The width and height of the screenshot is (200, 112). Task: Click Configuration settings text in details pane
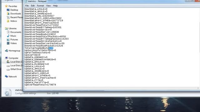pyautogui.click(x=26, y=93)
